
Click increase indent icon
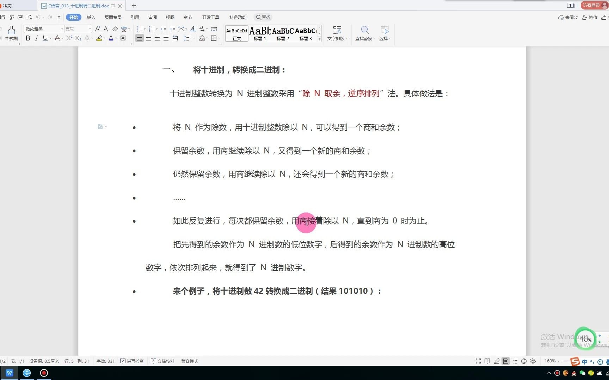coord(172,29)
